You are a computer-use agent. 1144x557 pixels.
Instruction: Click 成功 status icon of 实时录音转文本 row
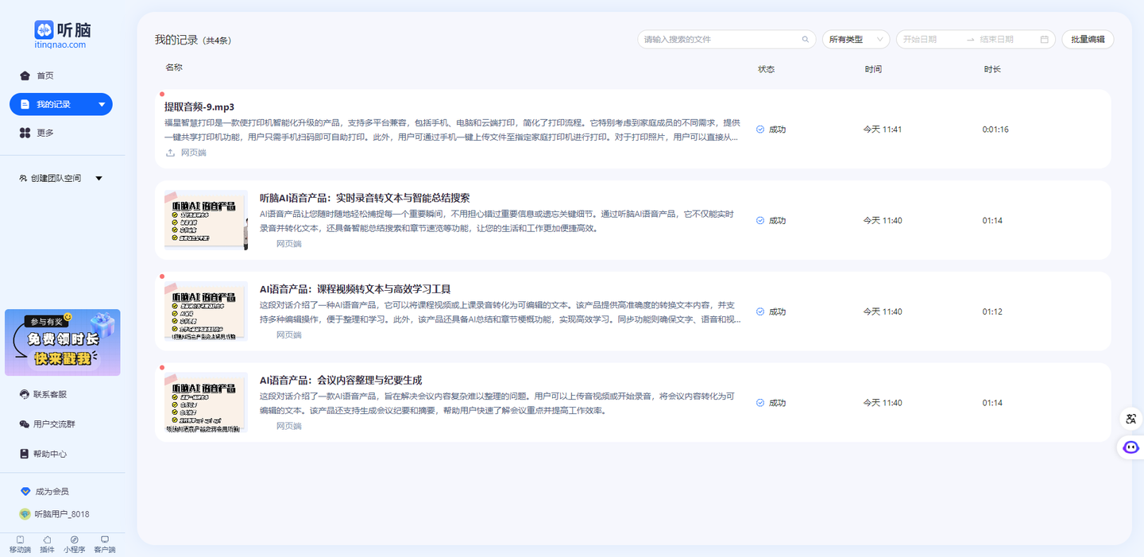click(760, 220)
